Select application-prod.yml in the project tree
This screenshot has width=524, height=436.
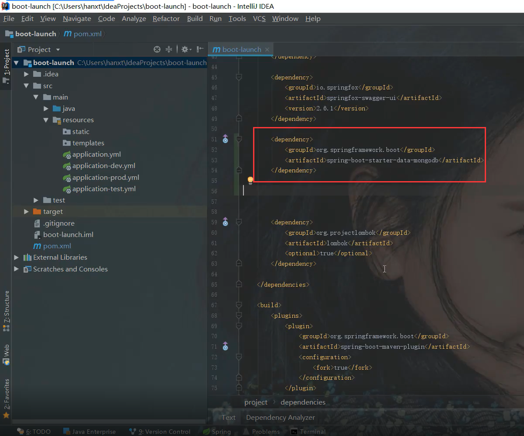[x=106, y=177]
